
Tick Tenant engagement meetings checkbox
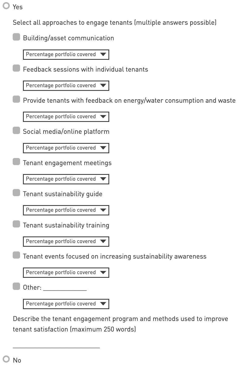click(16, 162)
